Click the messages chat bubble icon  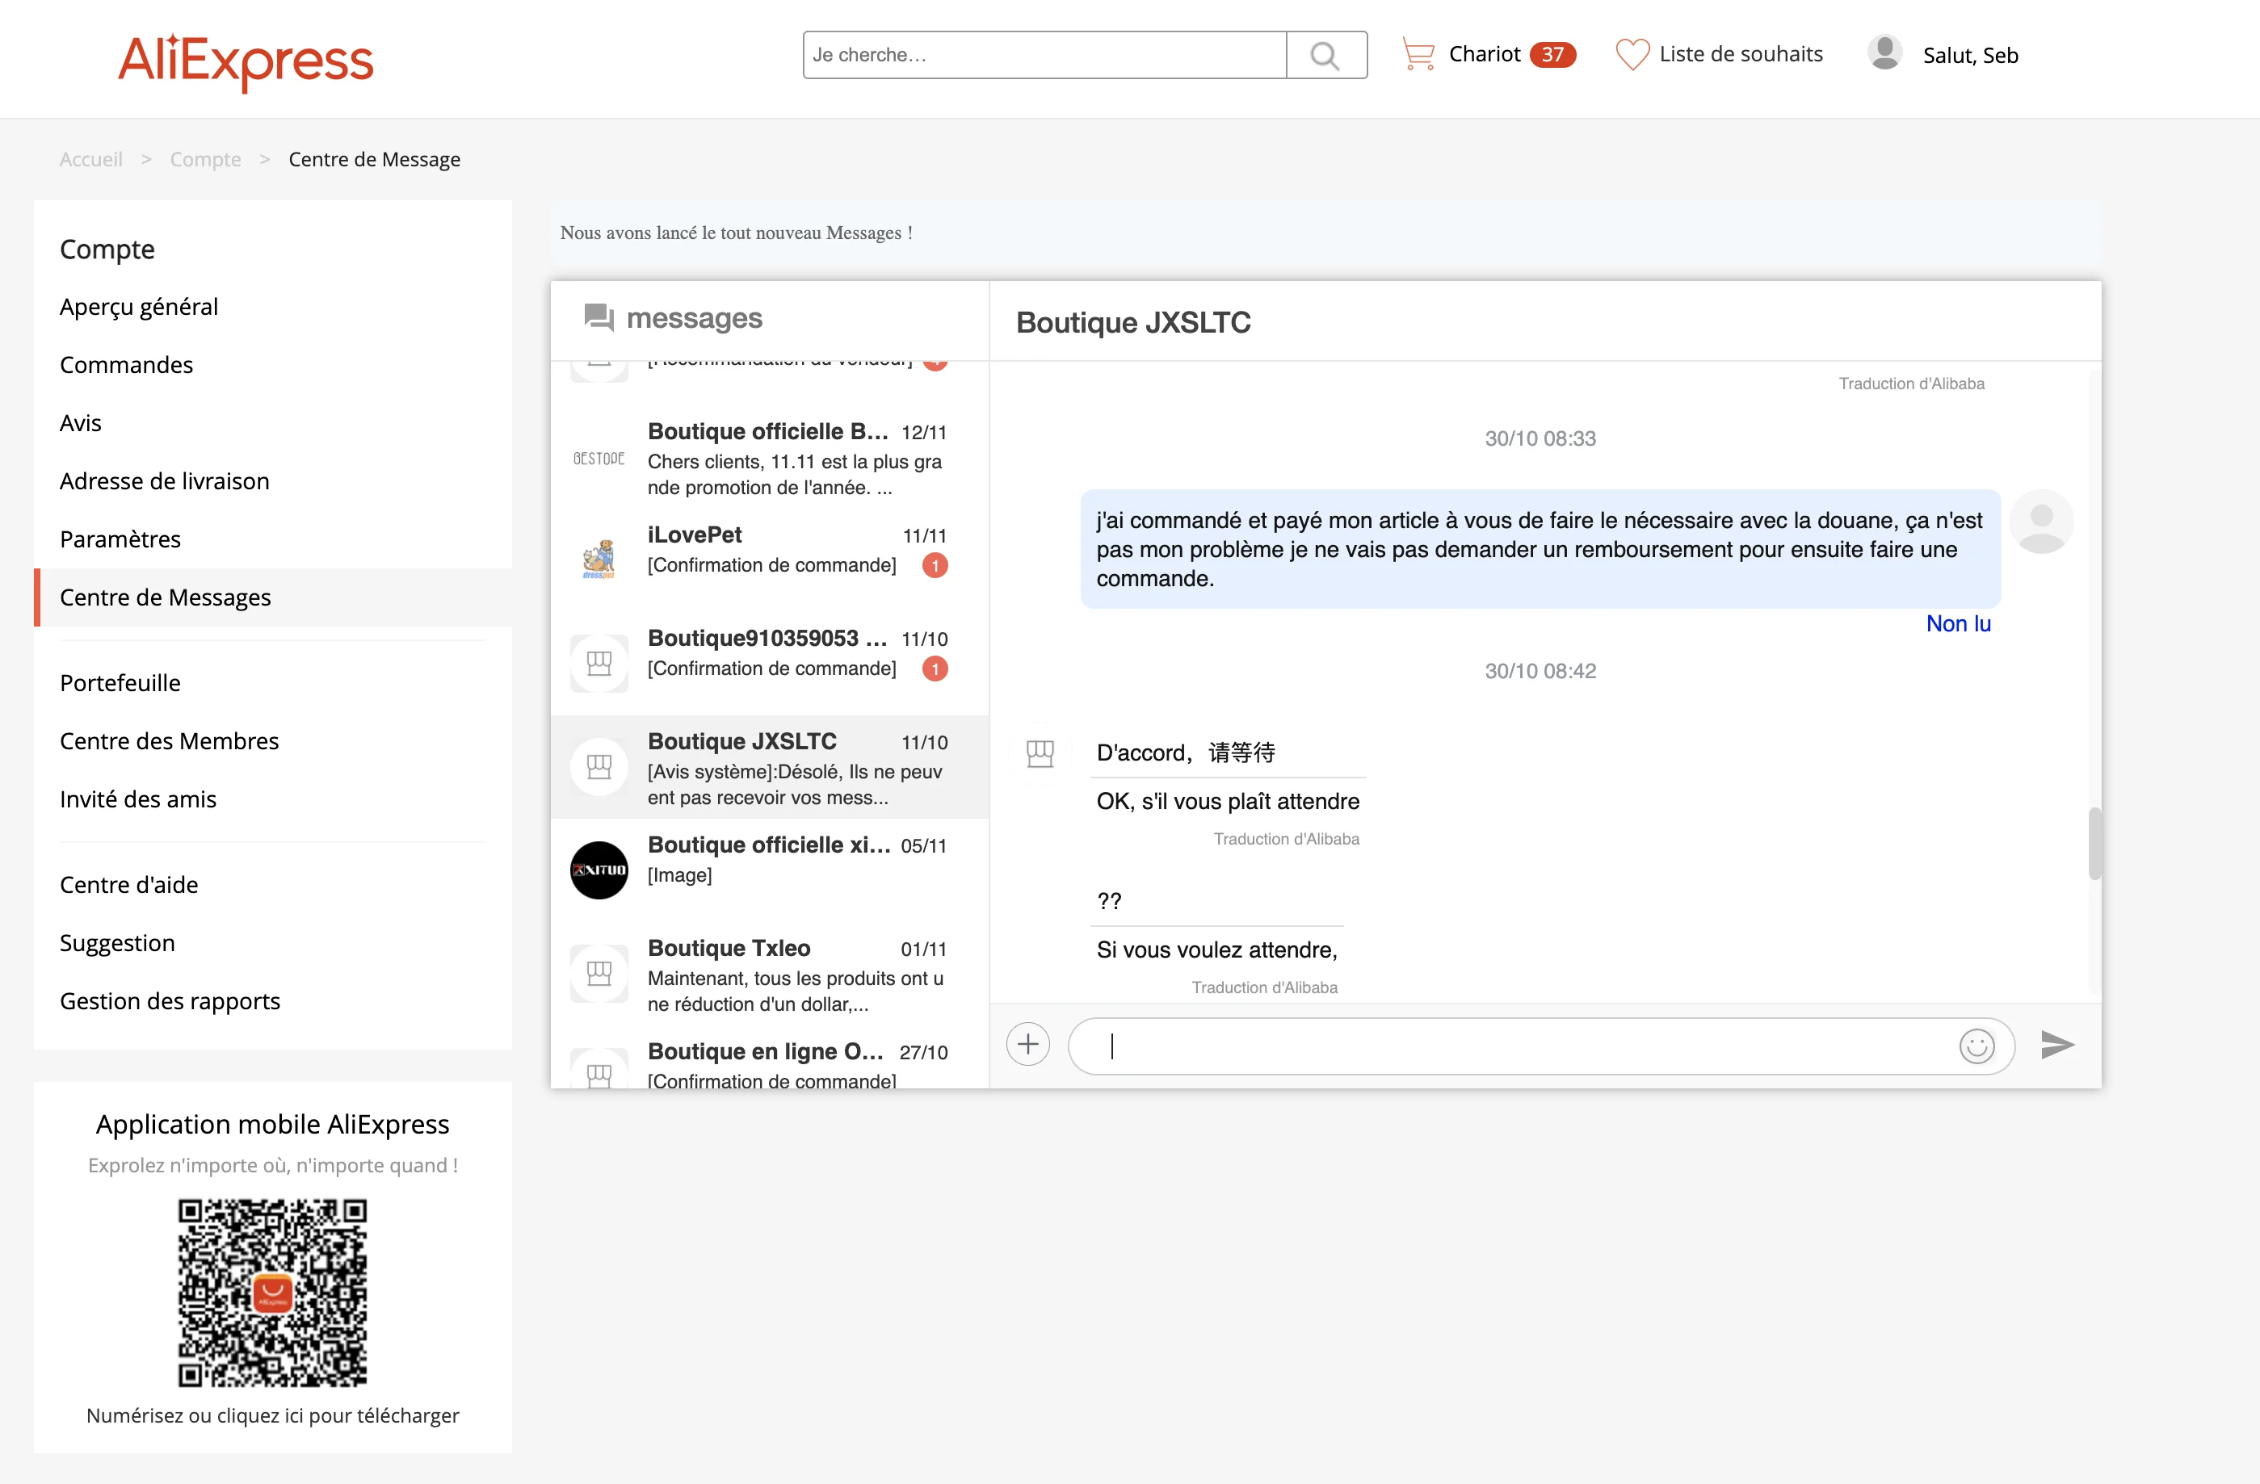click(x=599, y=317)
